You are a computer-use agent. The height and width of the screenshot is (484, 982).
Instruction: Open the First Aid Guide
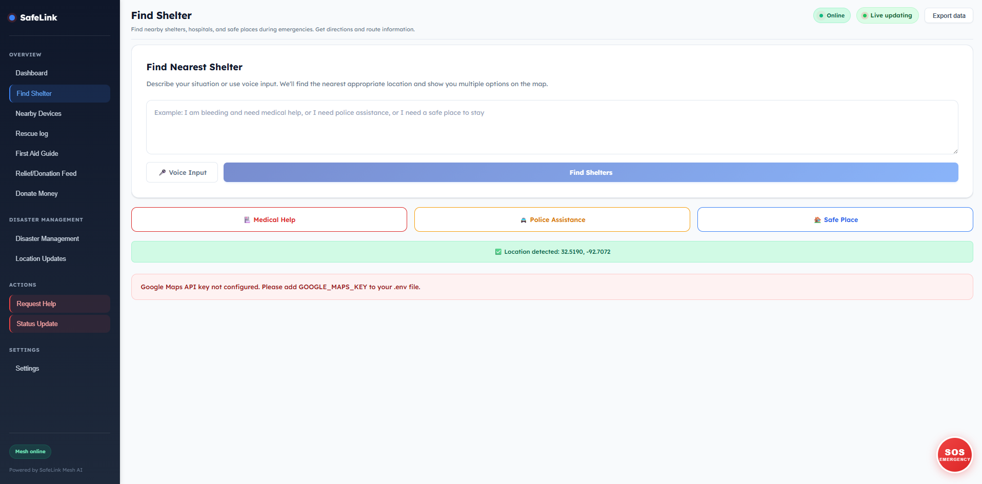[x=59, y=153]
